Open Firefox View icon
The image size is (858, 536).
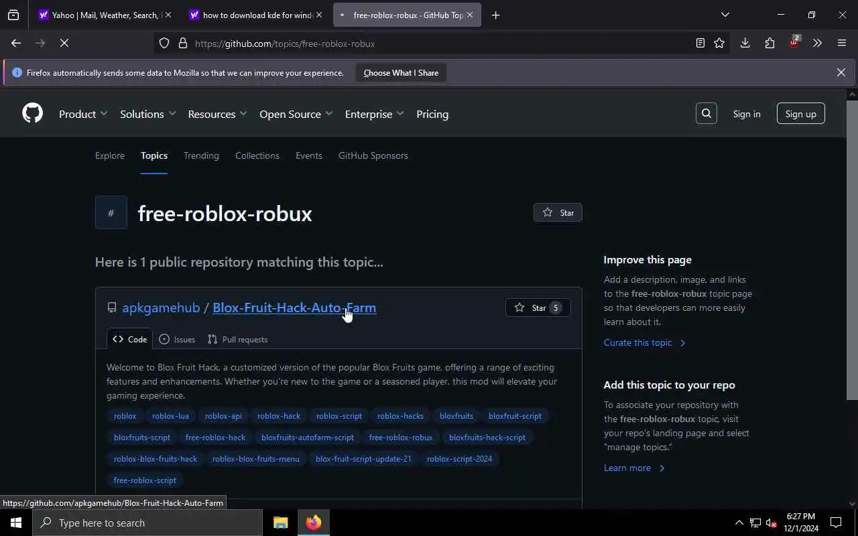(13, 15)
